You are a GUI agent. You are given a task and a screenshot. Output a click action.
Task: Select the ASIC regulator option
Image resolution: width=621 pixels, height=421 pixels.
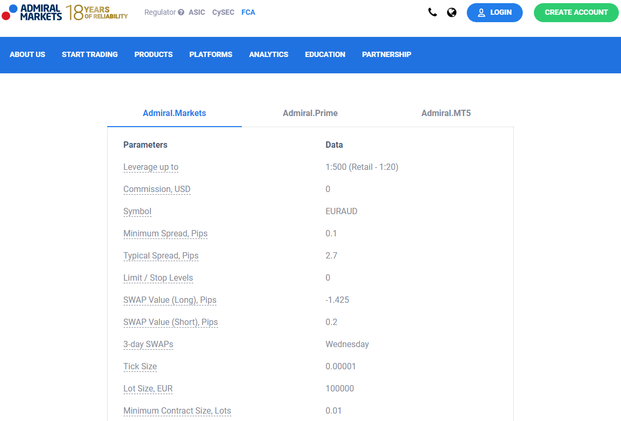tap(197, 12)
